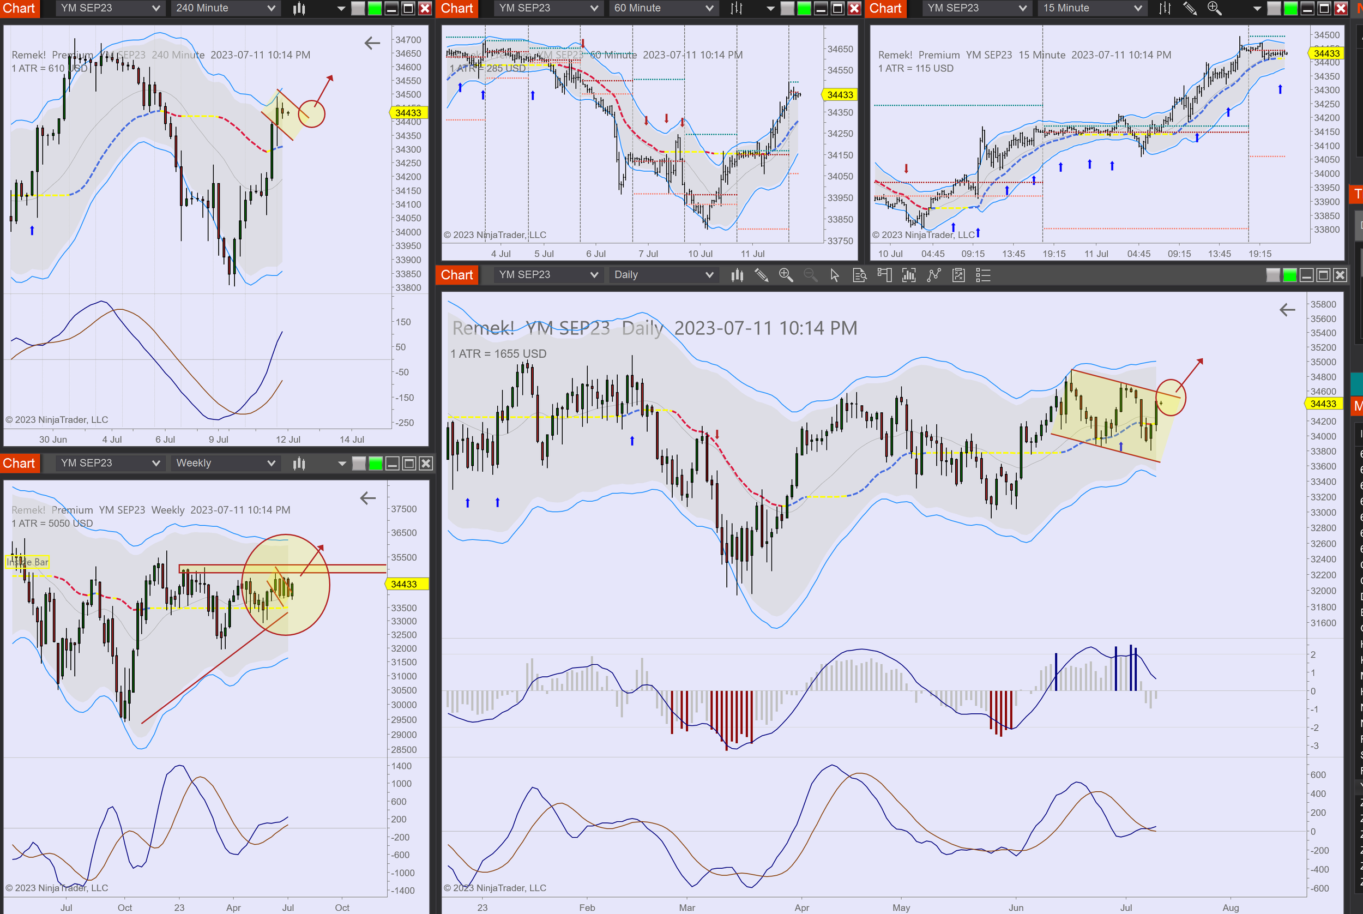Screen dimensions: 1363x914
Task: Expand the 240 Minute interval dropdown
Action: point(225,8)
